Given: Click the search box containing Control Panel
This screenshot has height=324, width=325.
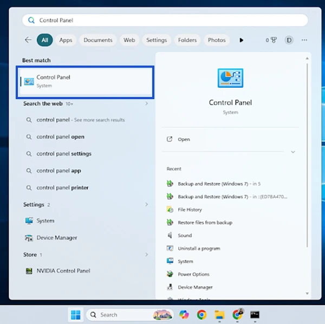Looking at the screenshot, I should tap(165, 20).
